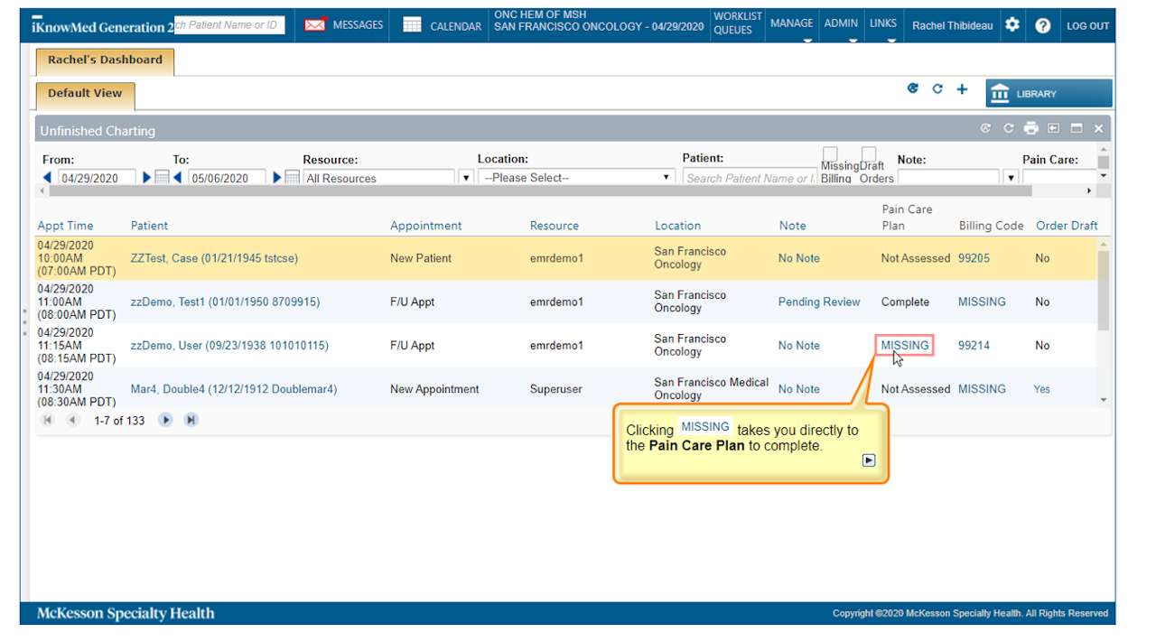Click the Patient search field
1156x641 pixels.
pos(749,178)
